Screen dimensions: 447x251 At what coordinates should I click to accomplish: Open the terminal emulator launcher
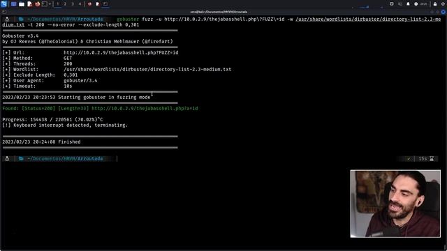(45, 4)
